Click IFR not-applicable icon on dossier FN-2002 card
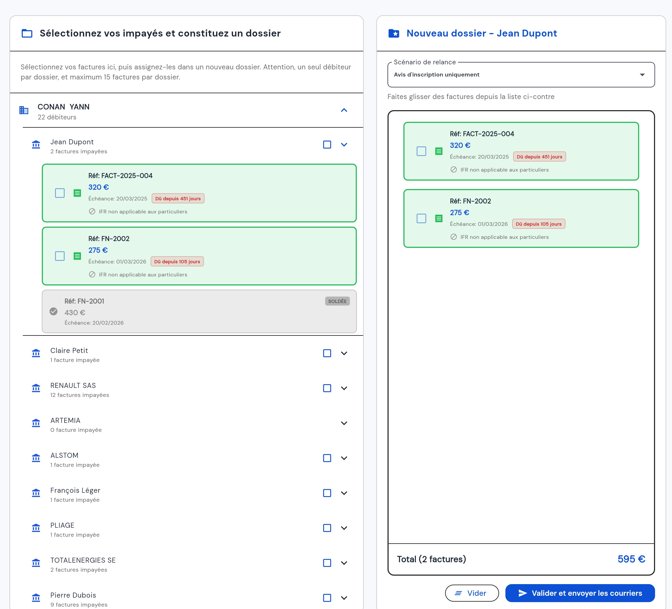Image resolution: width=672 pixels, height=609 pixels. (454, 237)
